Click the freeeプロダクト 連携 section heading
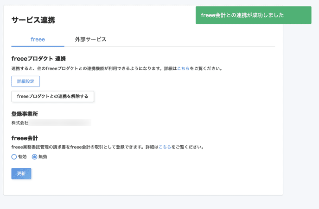Viewport: 319px width, 209px height. (38, 59)
